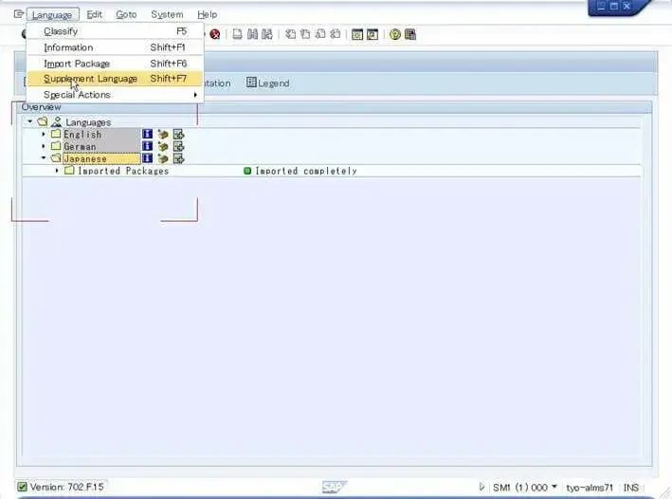Viewport: 672px width, 499px height.
Task: Click the Print icon in toolbar
Action: pos(238,34)
